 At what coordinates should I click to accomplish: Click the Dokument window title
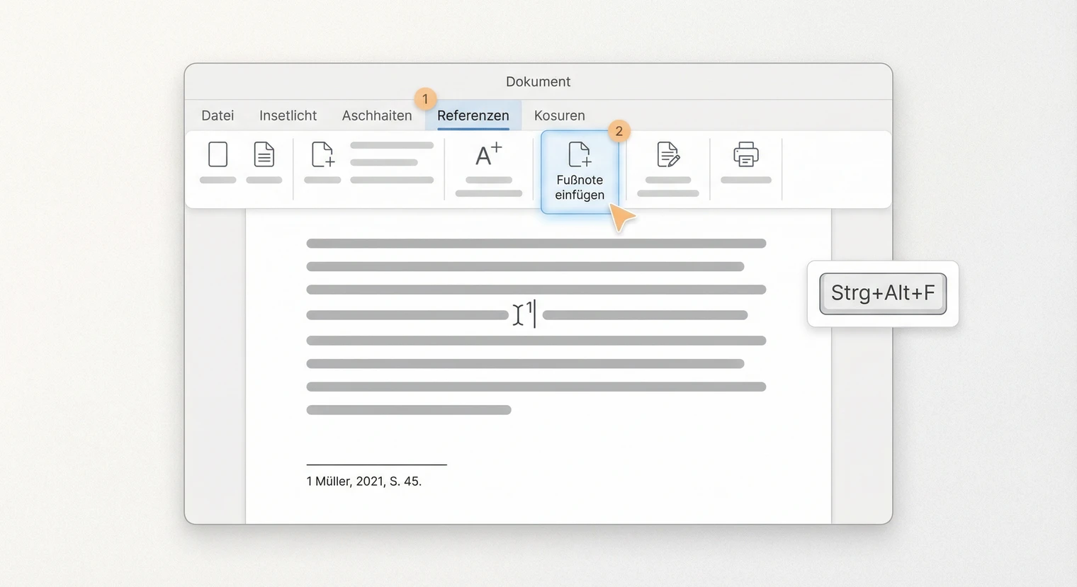[538, 81]
